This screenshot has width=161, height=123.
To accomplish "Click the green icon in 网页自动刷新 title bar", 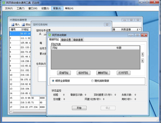I will tap(50, 35).
